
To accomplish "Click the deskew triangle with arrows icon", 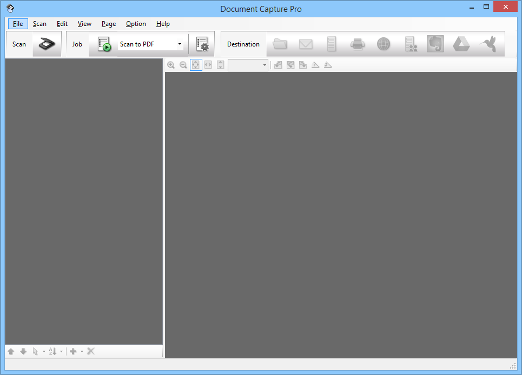I will point(328,65).
